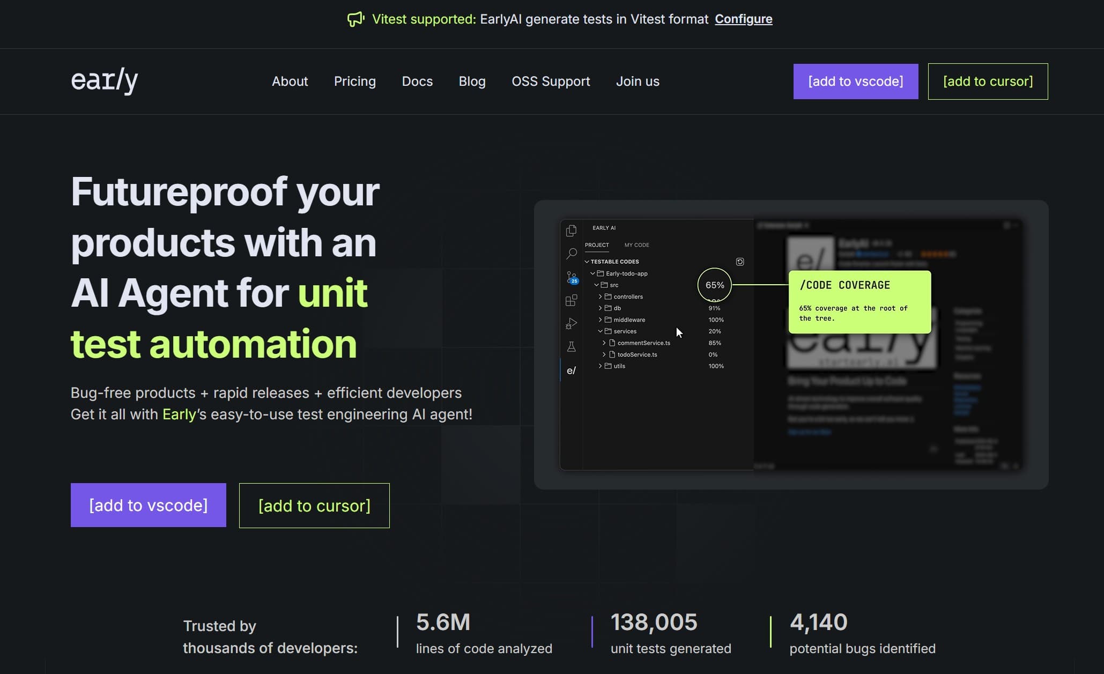Open the Pricing menu item
Screen dimensions: 1104x674
[x=354, y=82]
